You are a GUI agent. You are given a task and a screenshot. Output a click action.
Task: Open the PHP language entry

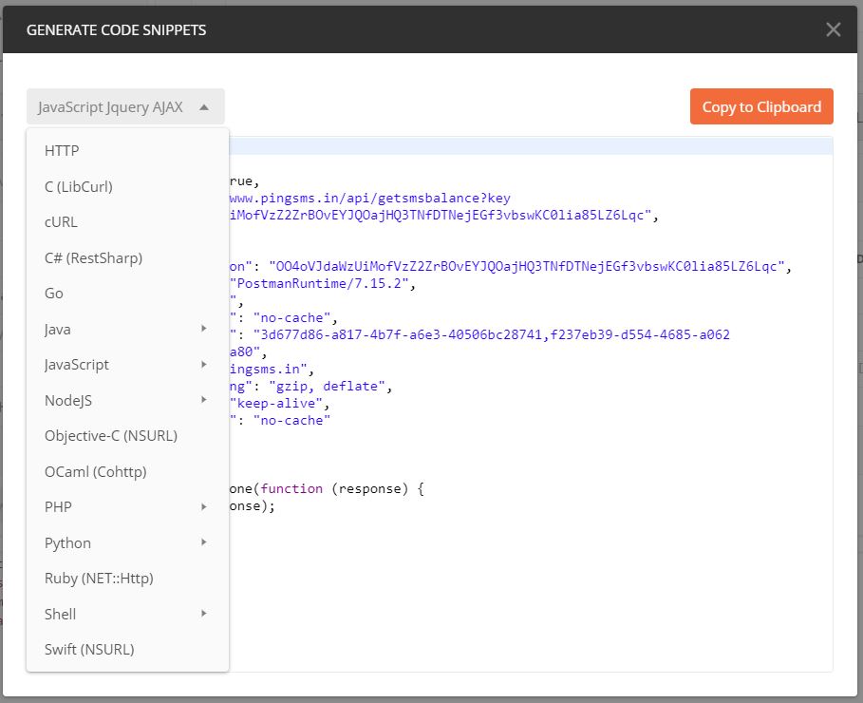click(127, 507)
